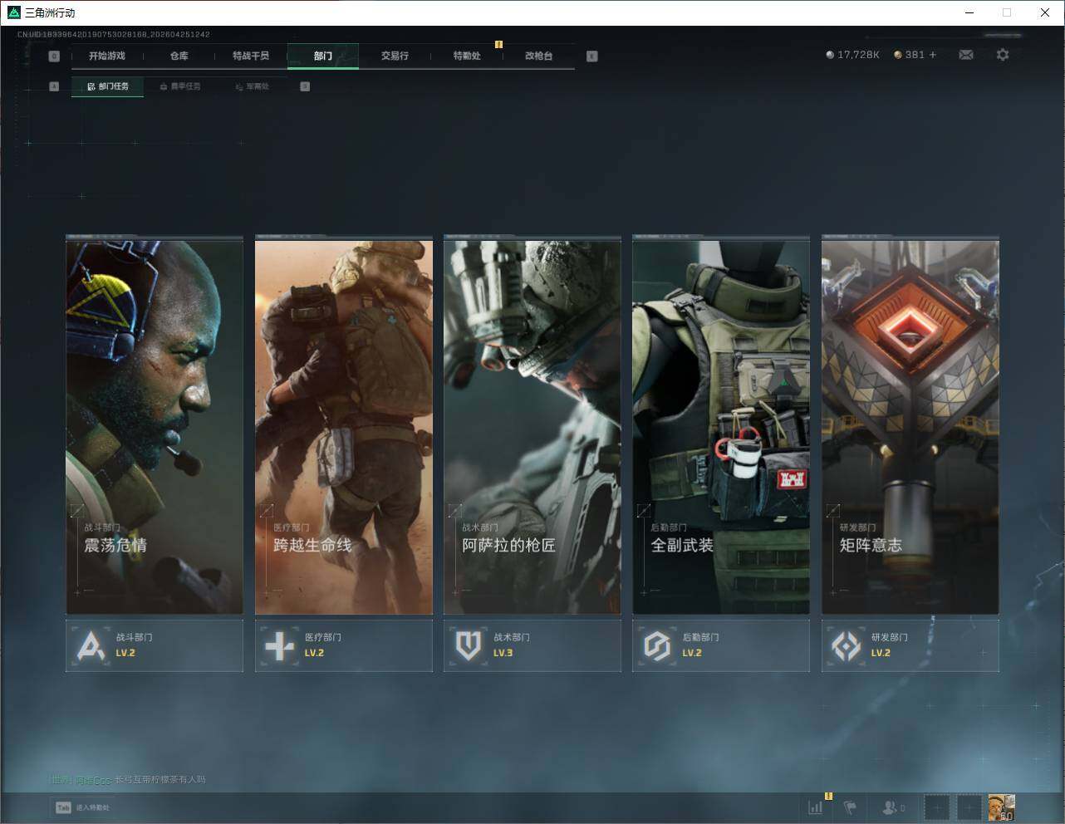The image size is (1065, 824).
Task: Click the player avatar in bottom bar
Action: (x=1002, y=807)
